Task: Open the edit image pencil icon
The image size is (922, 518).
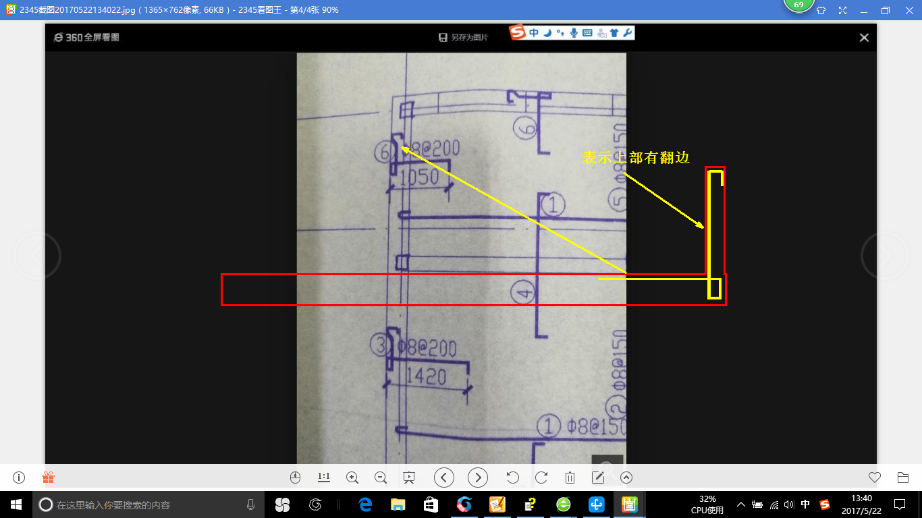Action: pos(597,478)
